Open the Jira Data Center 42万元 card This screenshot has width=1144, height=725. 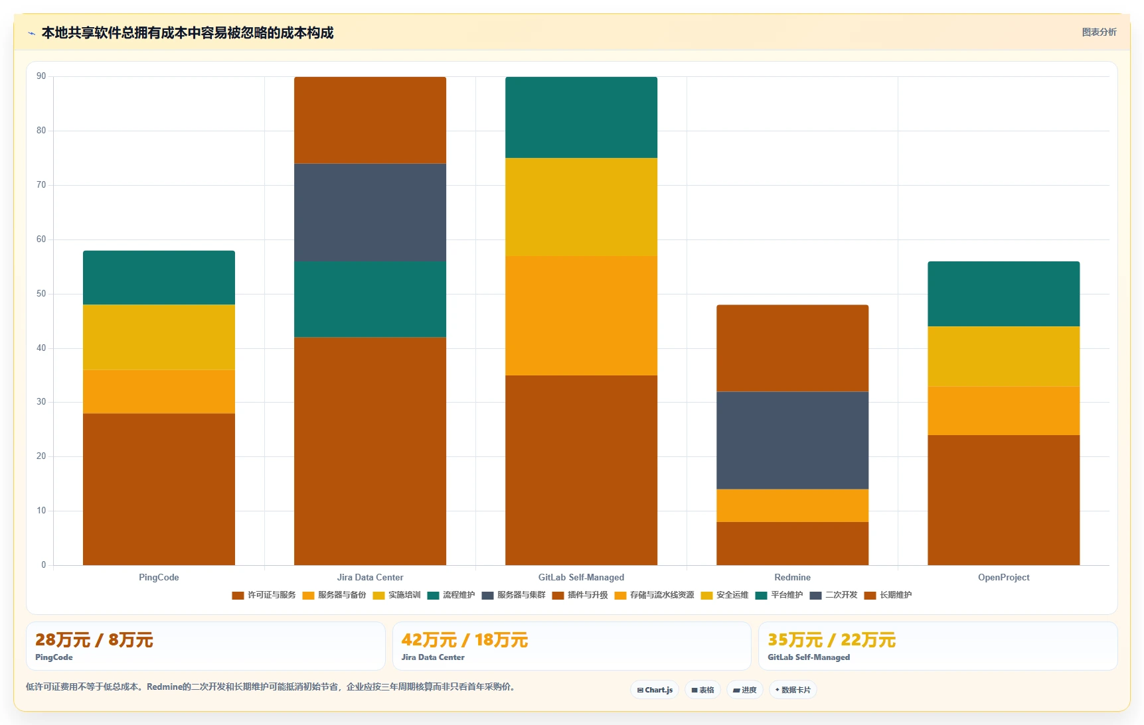(572, 646)
